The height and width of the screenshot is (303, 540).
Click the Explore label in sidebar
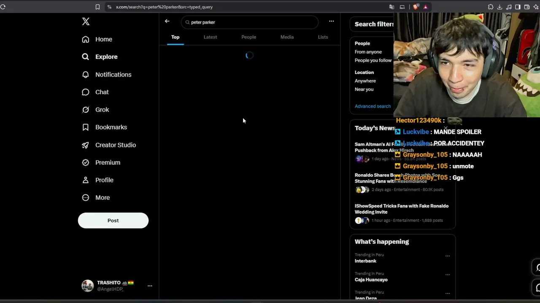pyautogui.click(x=106, y=57)
